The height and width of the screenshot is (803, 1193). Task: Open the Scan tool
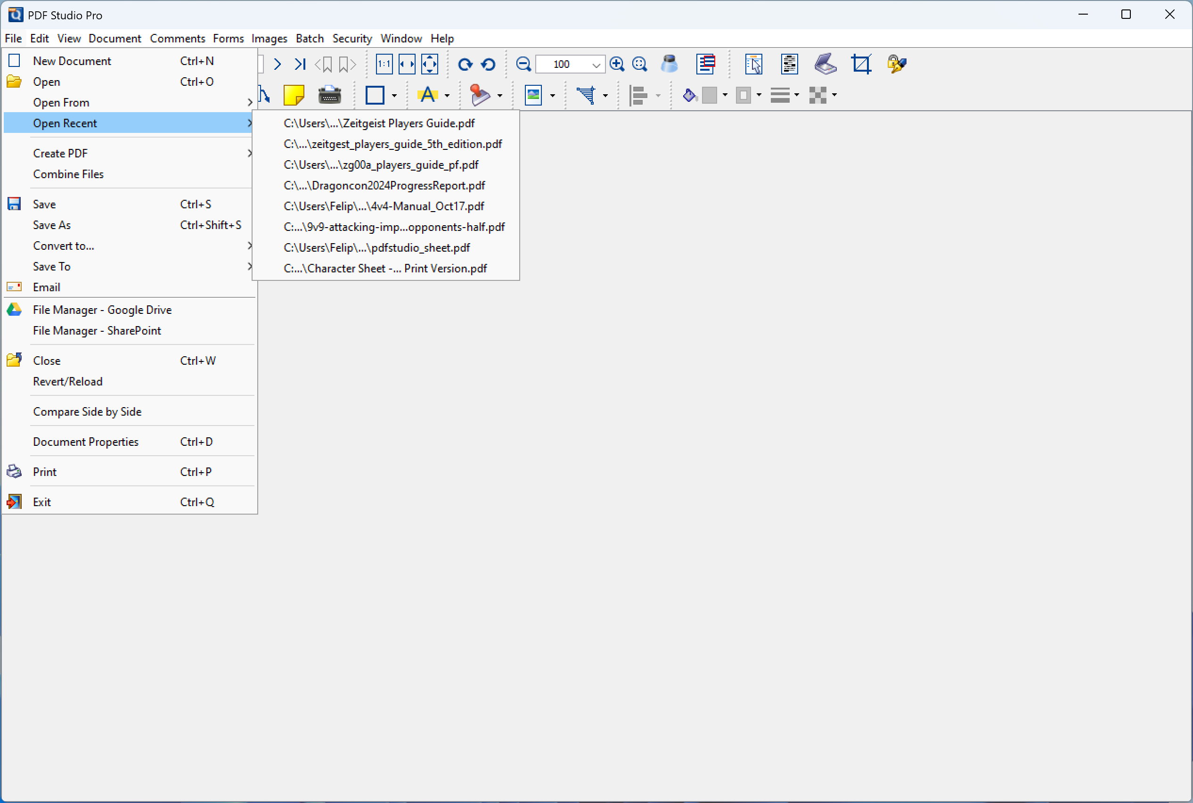(825, 64)
